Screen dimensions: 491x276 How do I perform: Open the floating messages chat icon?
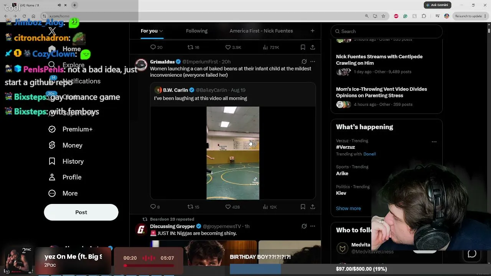(472, 254)
